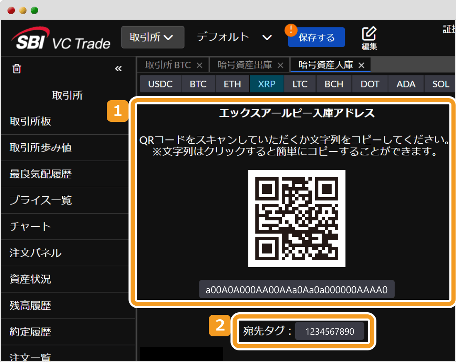Screen dimensions: 456x362
Task: Click the 宛先タグ label
Action: [267, 331]
